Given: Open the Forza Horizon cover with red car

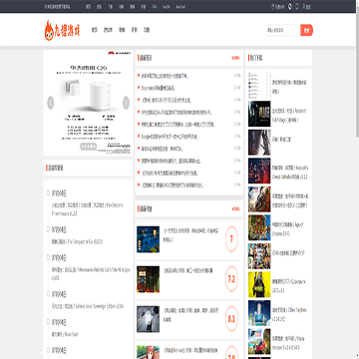Looking at the screenshot, I should coord(259,341).
